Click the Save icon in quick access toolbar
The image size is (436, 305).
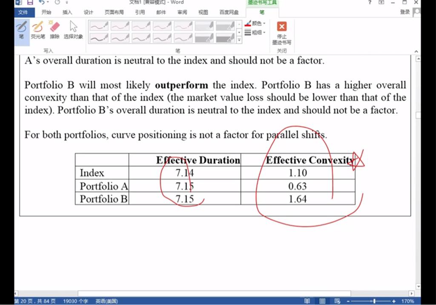tap(30, 3)
